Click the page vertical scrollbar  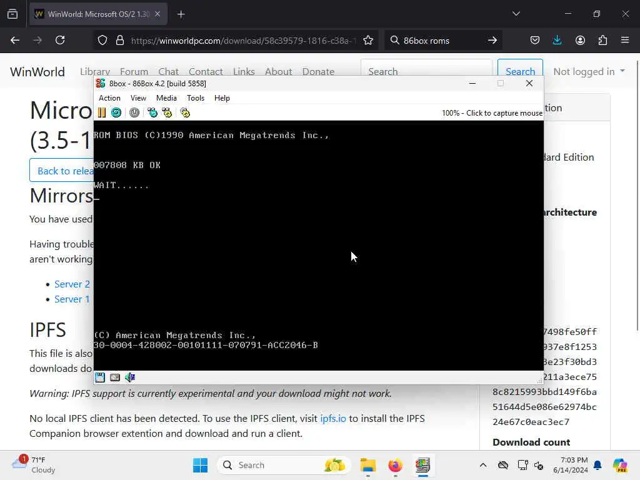coord(637,196)
